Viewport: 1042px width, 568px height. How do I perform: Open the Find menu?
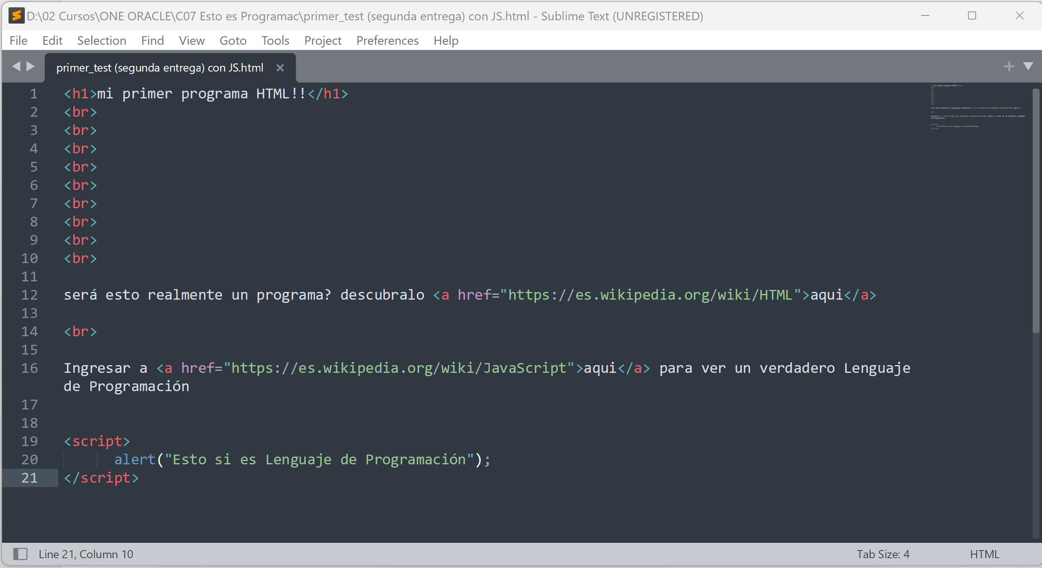pyautogui.click(x=153, y=41)
